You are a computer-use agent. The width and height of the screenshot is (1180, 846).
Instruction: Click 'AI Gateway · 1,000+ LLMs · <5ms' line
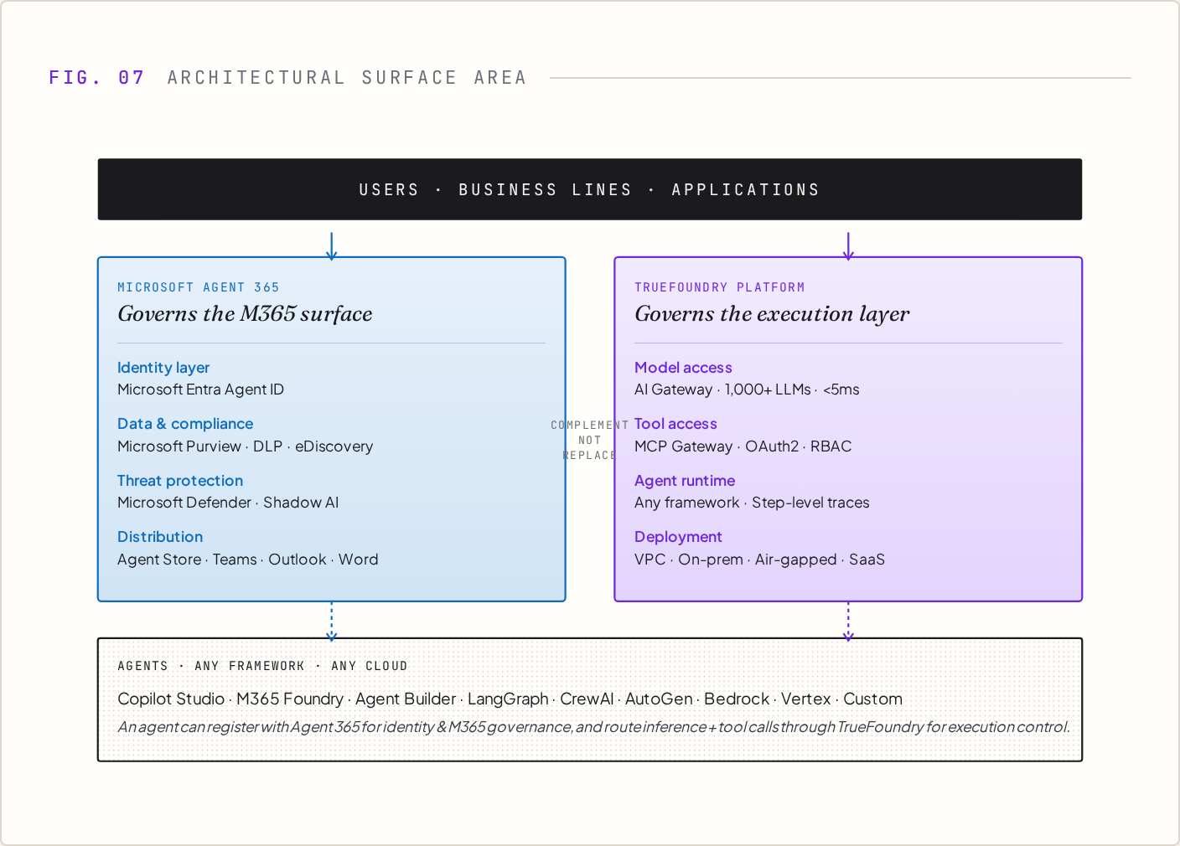click(747, 389)
